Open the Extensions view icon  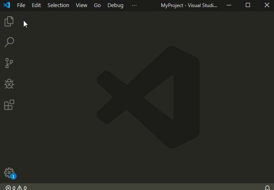click(x=9, y=105)
